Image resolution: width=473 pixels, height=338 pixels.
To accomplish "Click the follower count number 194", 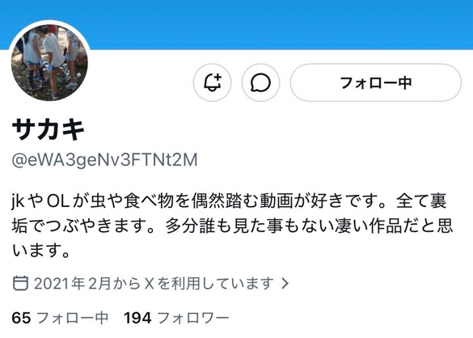I will [137, 318].
